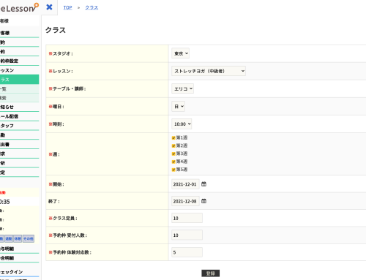Toggle the 第5週 checkbox
This screenshot has height=280, width=366.
tap(173, 170)
